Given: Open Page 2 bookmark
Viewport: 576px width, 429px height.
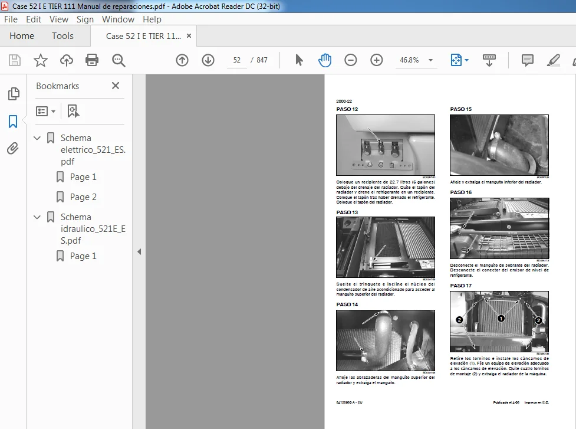Looking at the screenshot, I should tap(83, 197).
